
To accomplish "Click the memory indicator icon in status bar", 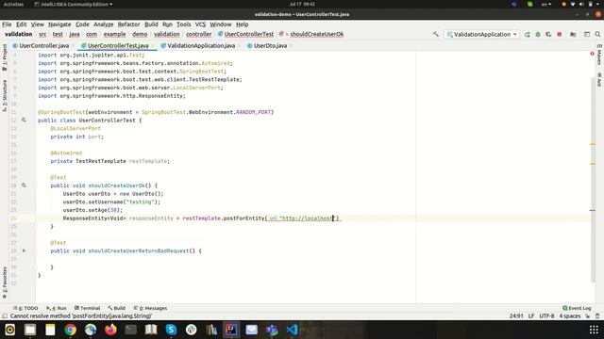I will tap(597, 316).
